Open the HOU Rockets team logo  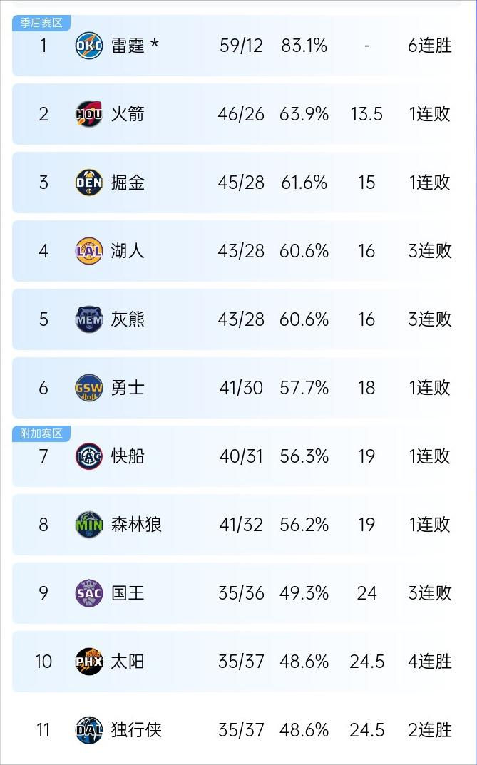89,114
